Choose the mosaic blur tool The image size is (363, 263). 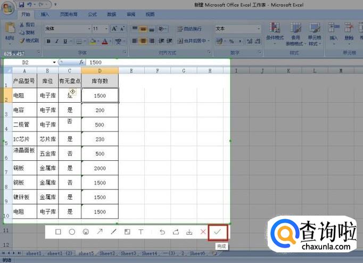pyautogui.click(x=127, y=232)
